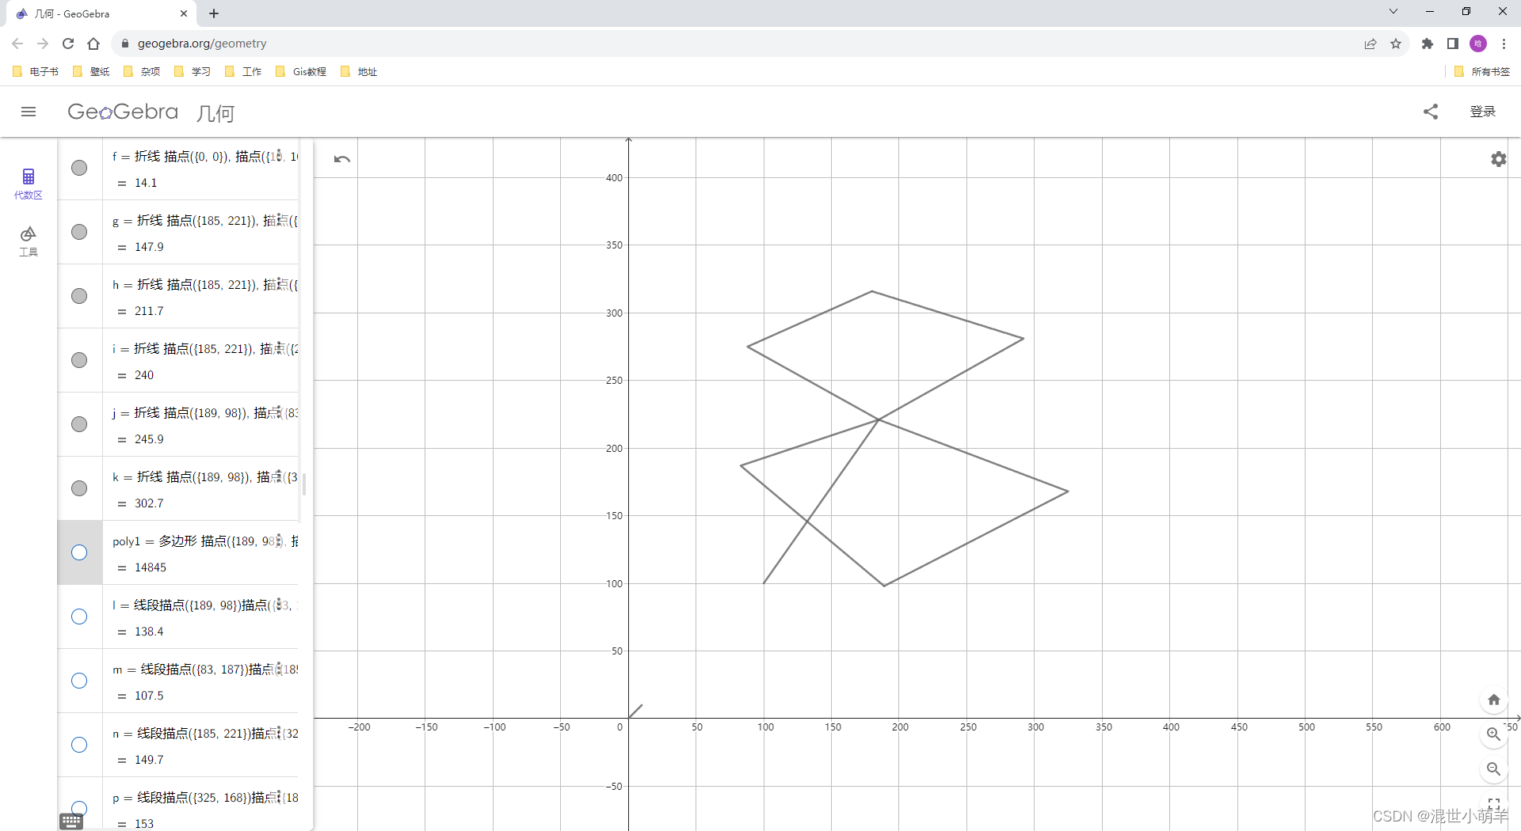The image size is (1521, 831).
Task: Click the undo arrow in graphics view
Action: point(342,159)
